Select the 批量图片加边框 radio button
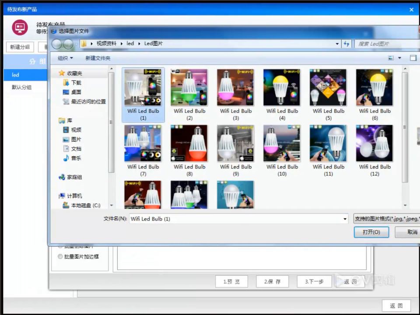 [60, 257]
